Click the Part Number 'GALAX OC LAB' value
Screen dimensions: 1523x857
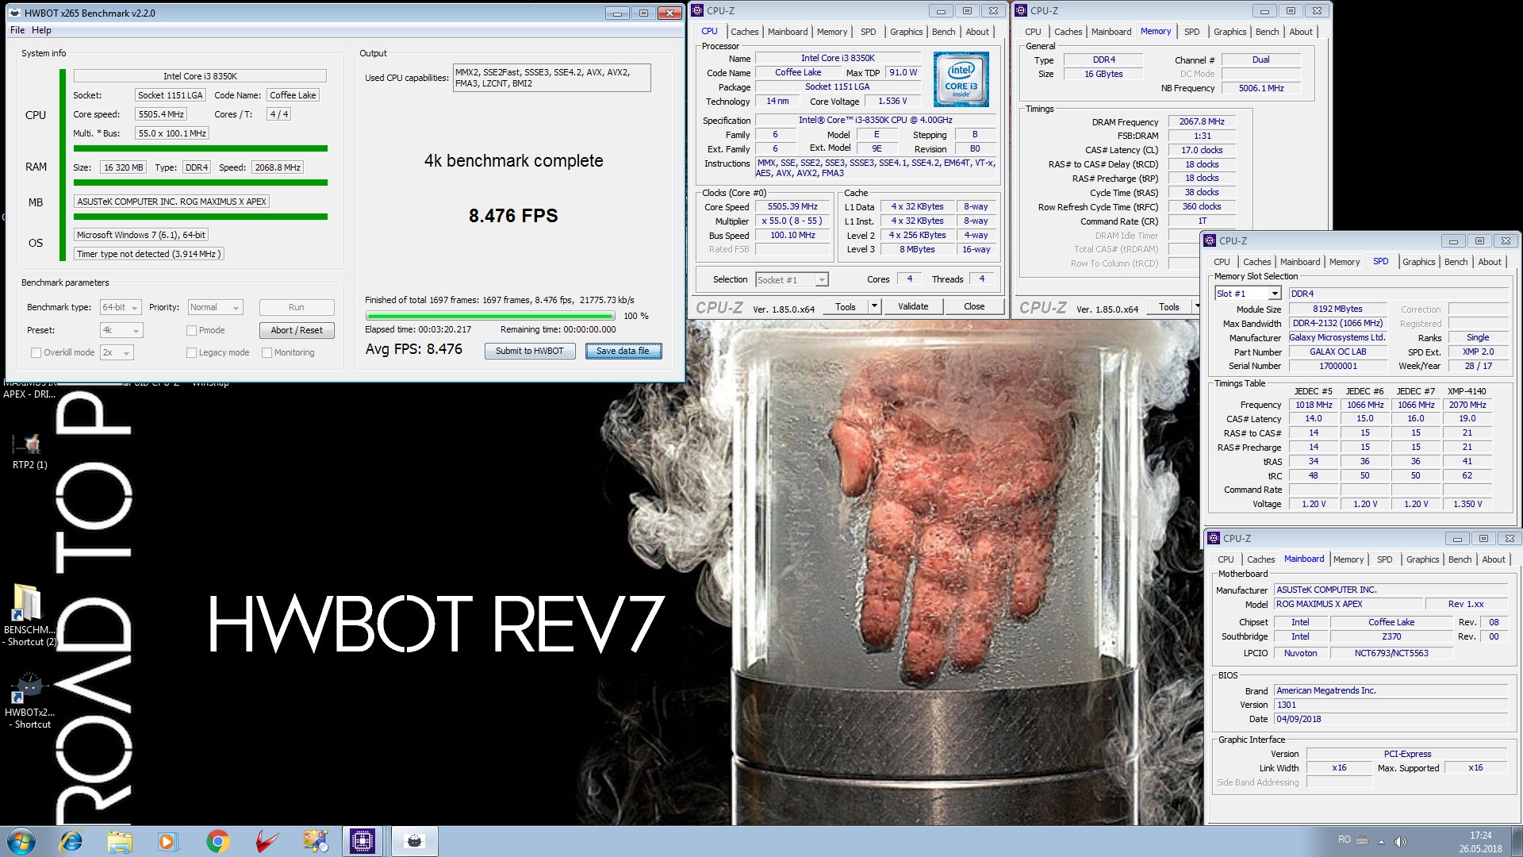click(x=1337, y=352)
